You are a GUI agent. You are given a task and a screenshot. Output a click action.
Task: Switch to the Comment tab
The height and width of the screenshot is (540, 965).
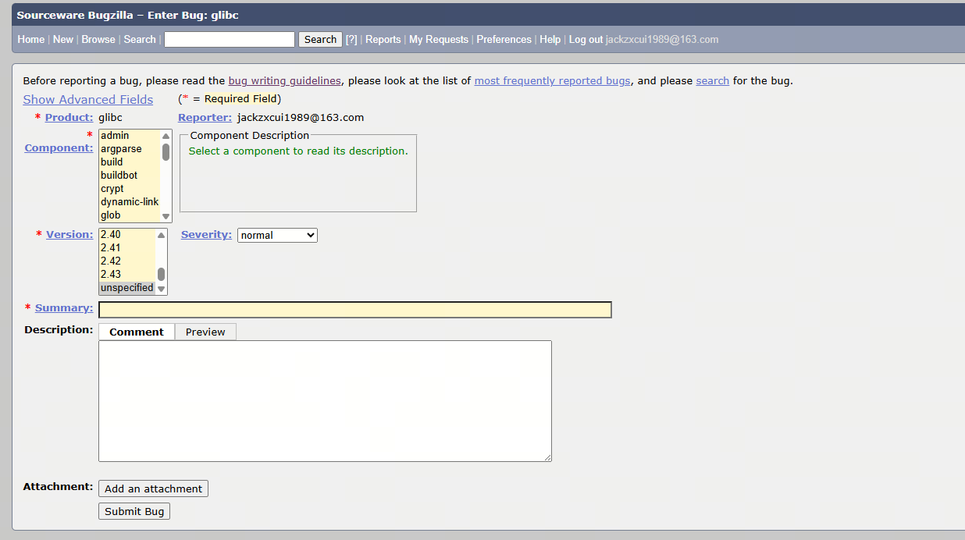137,332
